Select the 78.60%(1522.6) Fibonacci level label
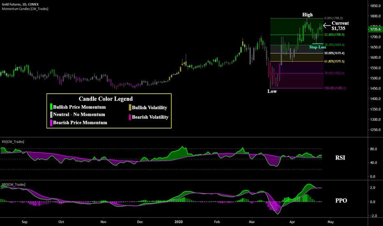The width and height of the screenshot is (383, 226). 335,73
